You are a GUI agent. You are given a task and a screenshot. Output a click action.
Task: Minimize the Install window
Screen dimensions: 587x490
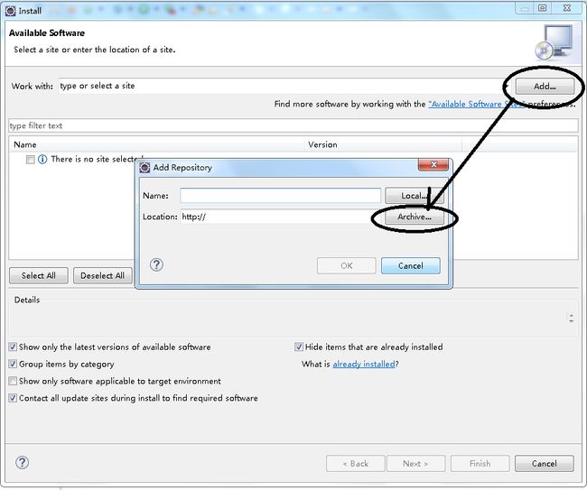pyautogui.click(x=525, y=8)
